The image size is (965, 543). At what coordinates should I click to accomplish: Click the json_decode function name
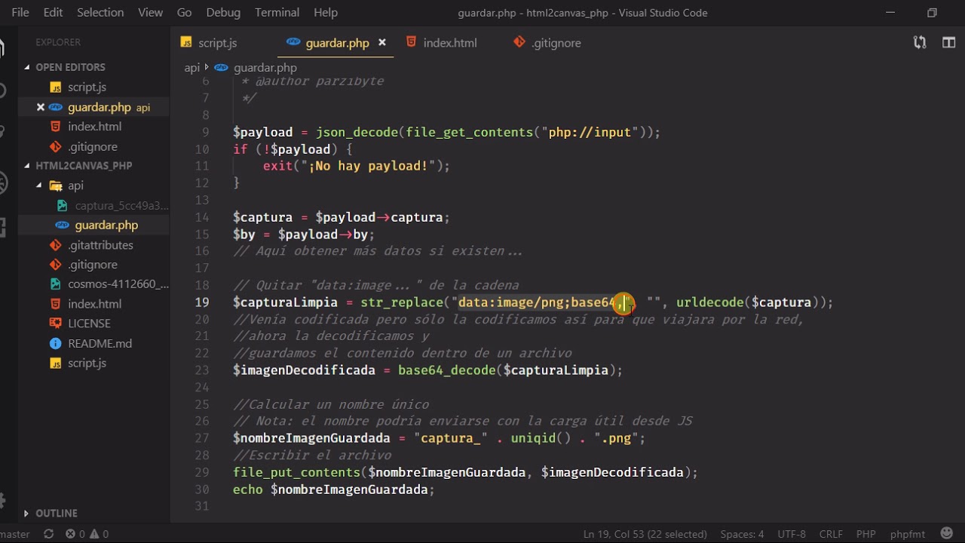tap(357, 132)
